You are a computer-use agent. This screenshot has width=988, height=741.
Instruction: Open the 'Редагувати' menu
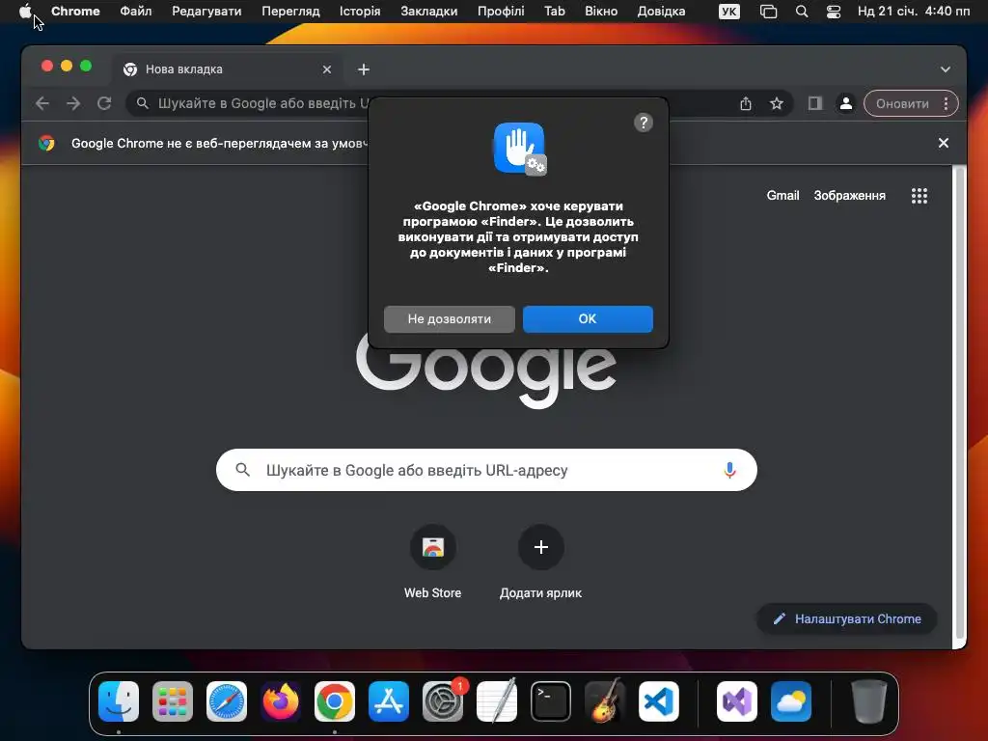point(206,12)
